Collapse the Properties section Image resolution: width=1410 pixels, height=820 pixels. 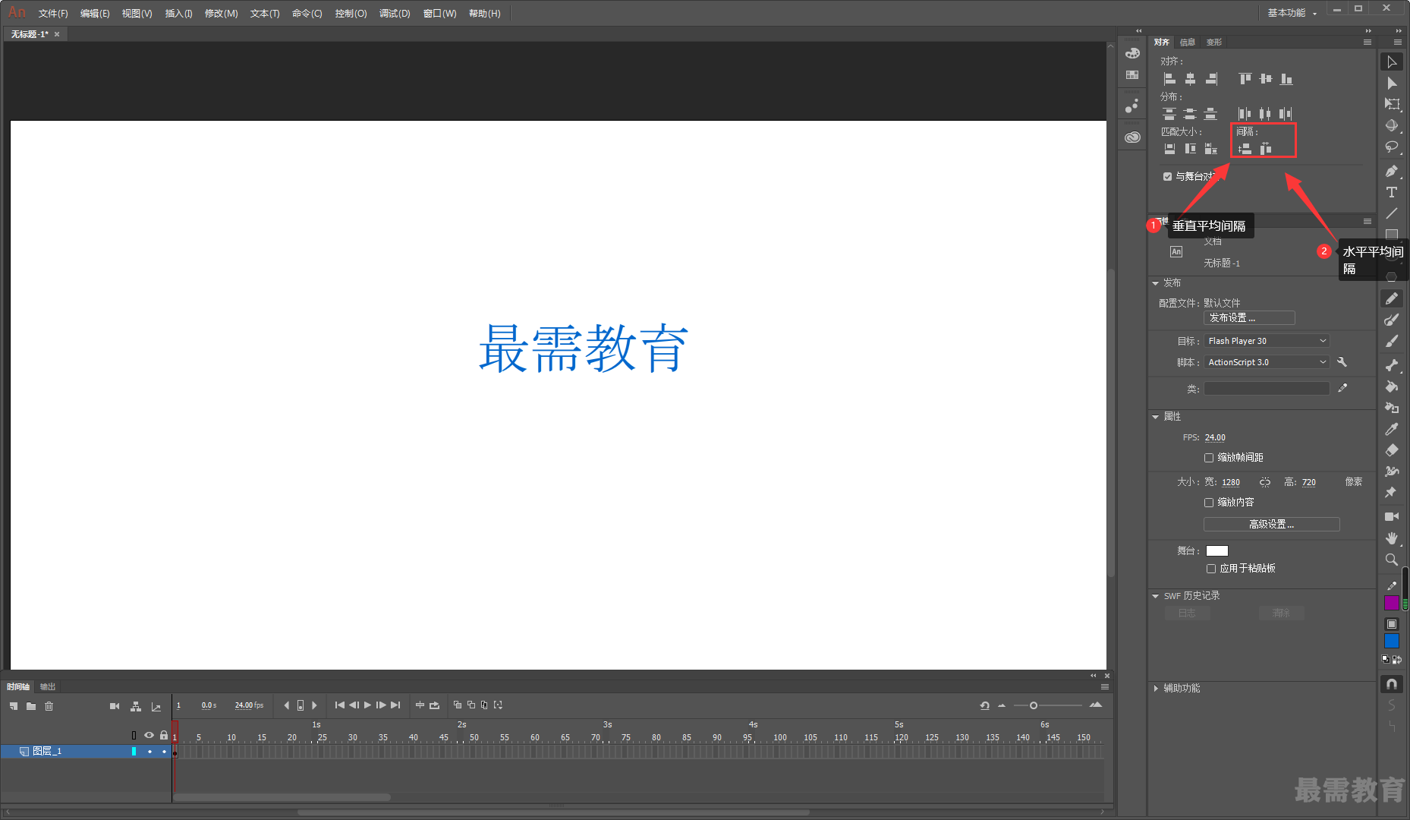[1156, 417]
